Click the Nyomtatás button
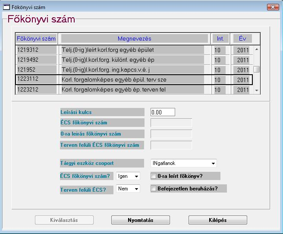The width and height of the screenshot is (283, 234). click(141, 220)
